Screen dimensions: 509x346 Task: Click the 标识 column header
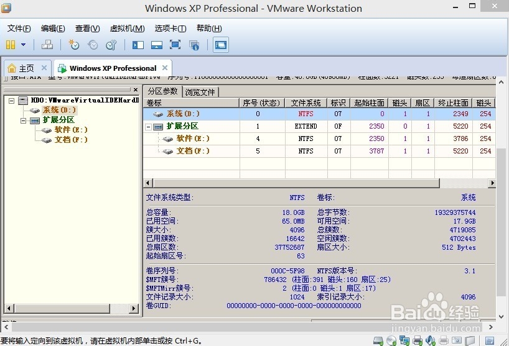pos(339,103)
